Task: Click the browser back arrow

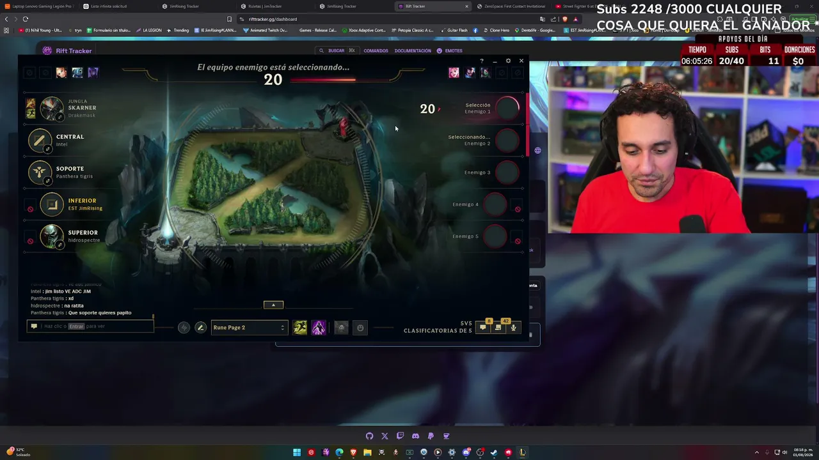Action: 6,19
